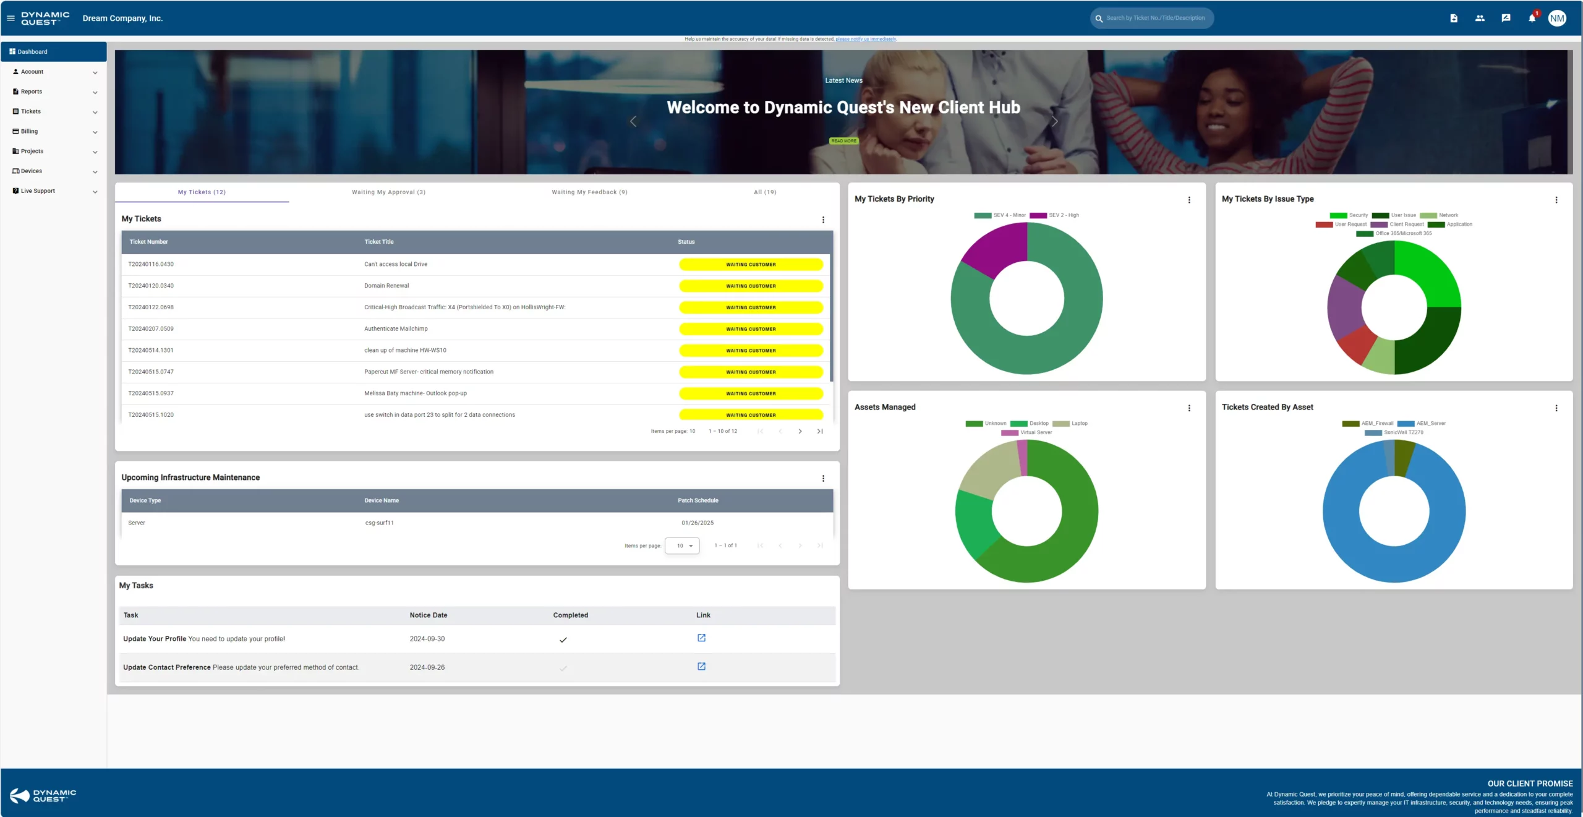The height and width of the screenshot is (817, 1583).
Task: Expand the Billing sidebar chevron
Action: (x=95, y=132)
